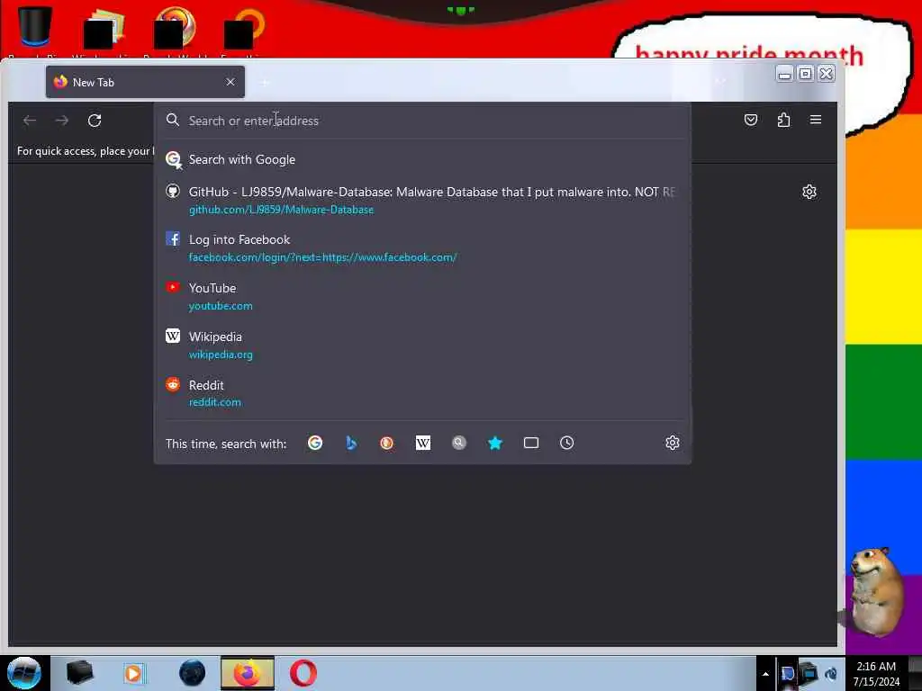Open the black folder taskbar icon
The height and width of the screenshot is (691, 922).
point(79,673)
